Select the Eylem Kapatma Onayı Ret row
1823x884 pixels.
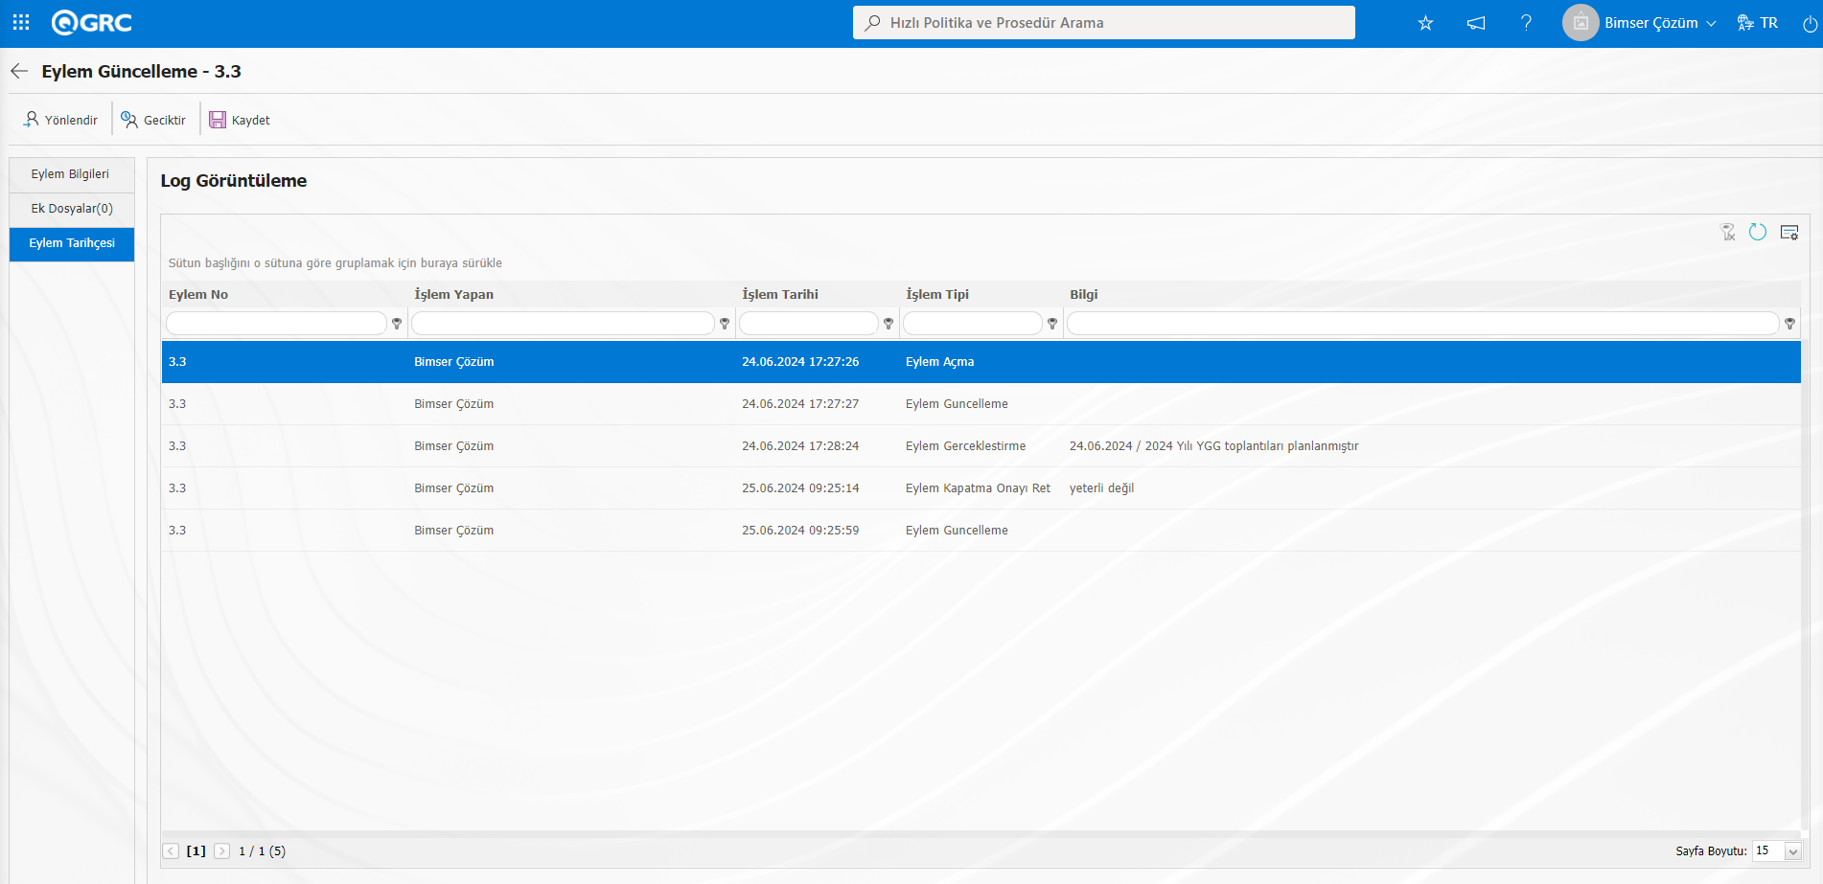[981, 488]
